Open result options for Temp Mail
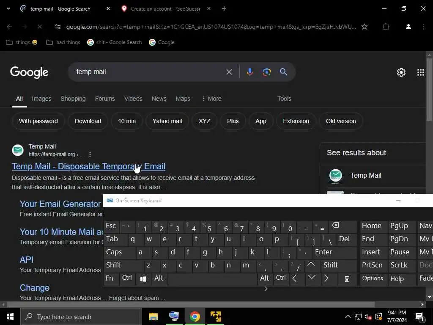The image size is (433, 325). [x=90, y=154]
